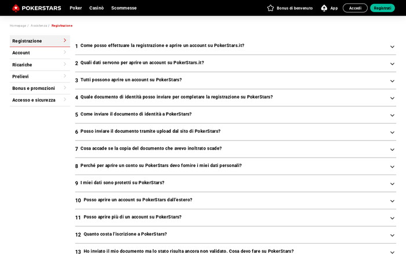Click arrow next to Prelievi sidebar item
This screenshot has height=254, width=406.
point(65,76)
